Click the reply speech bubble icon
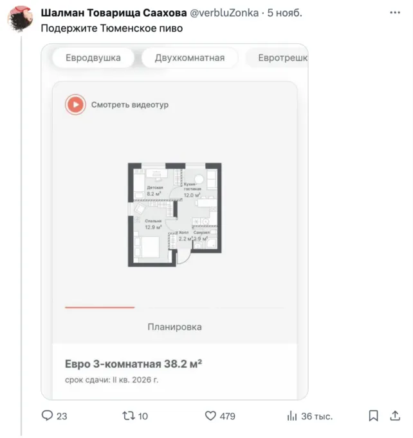Screen dimensions: 413x438 click(47, 416)
